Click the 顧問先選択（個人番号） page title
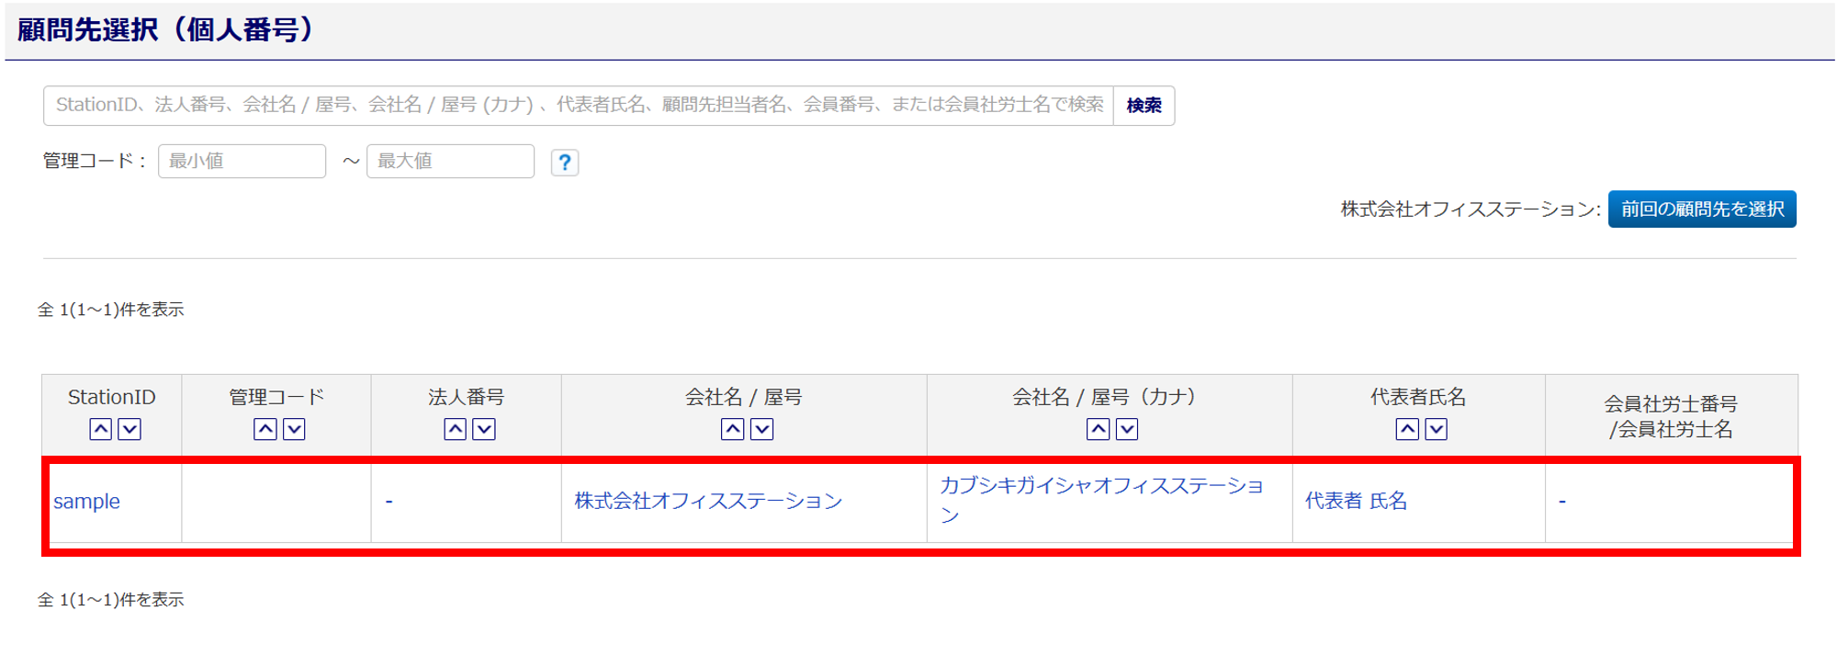The width and height of the screenshot is (1837, 667). [x=166, y=29]
